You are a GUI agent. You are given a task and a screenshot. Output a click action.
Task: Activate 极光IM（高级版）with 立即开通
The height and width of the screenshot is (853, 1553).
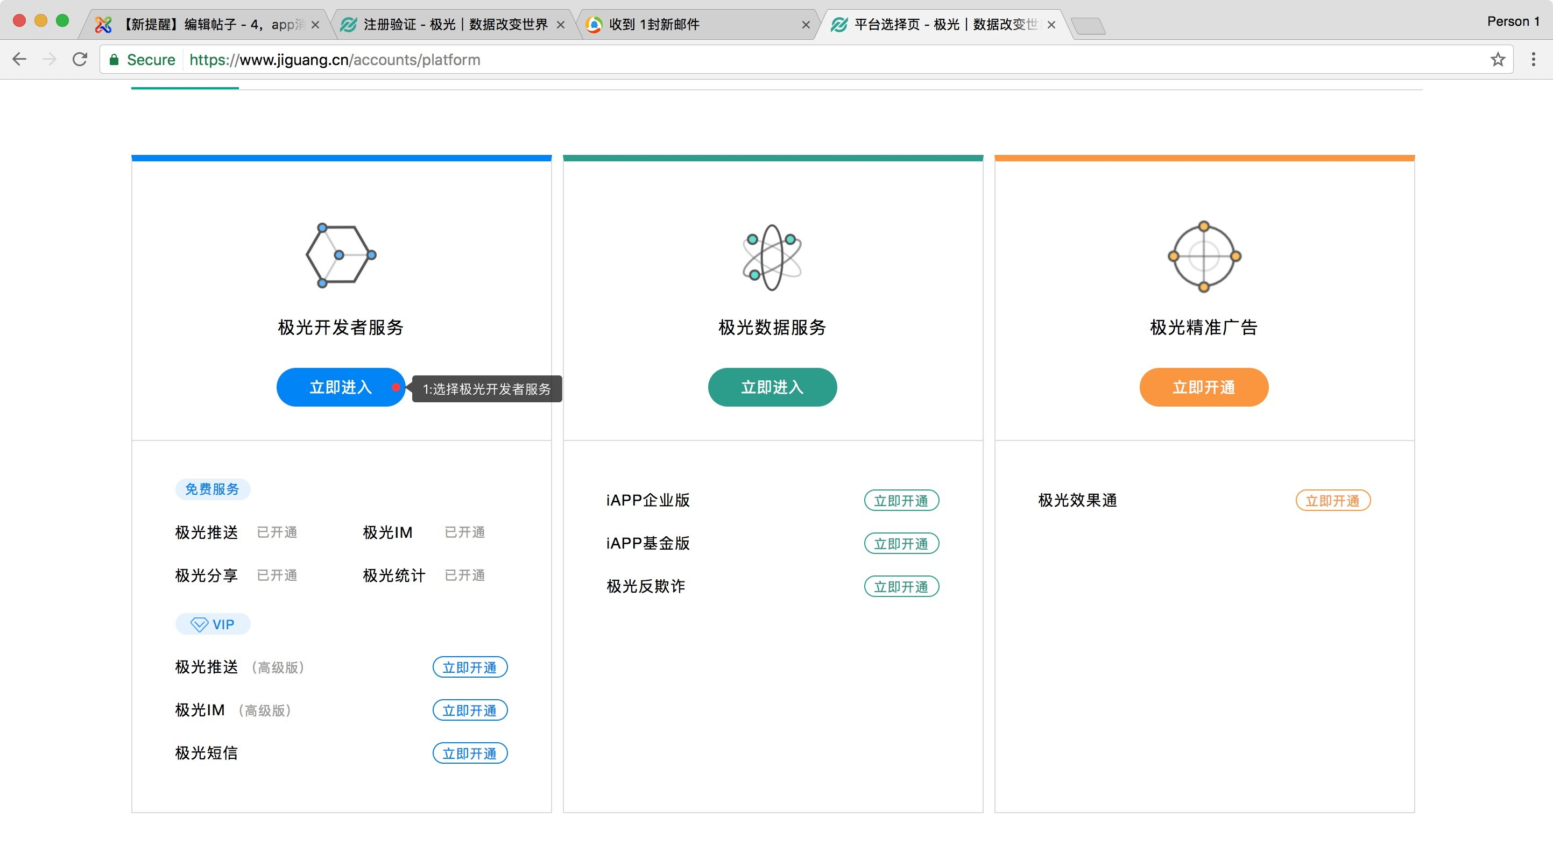[470, 710]
